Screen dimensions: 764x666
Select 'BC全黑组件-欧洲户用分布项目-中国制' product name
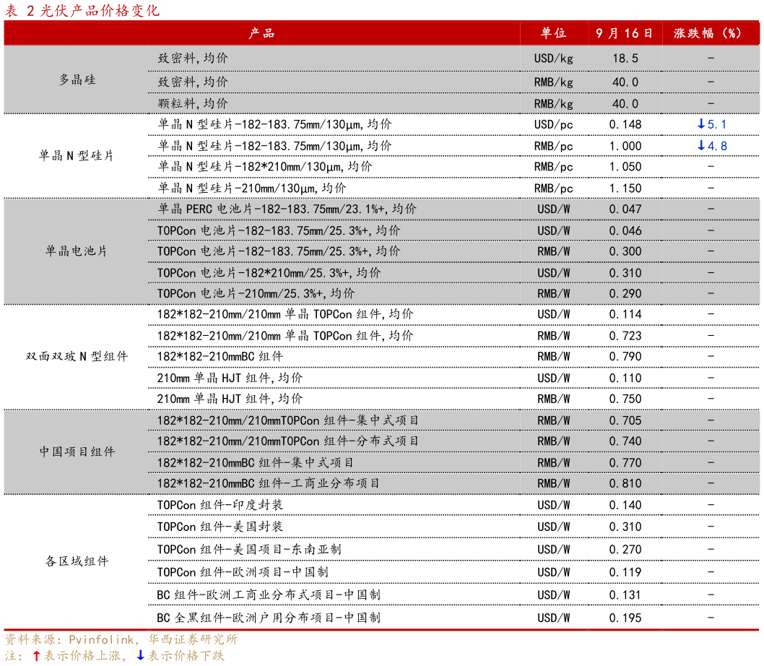269,618
